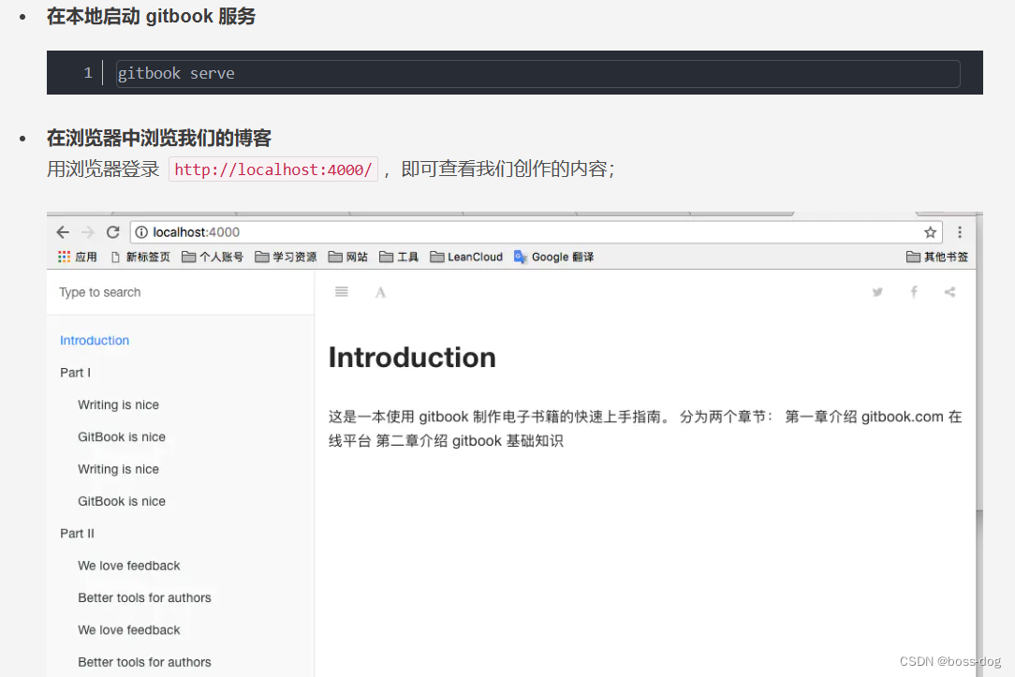Click the 在本地启动 gitbook 服务 heading
Image resolution: width=1015 pixels, height=677 pixels.
point(151,16)
